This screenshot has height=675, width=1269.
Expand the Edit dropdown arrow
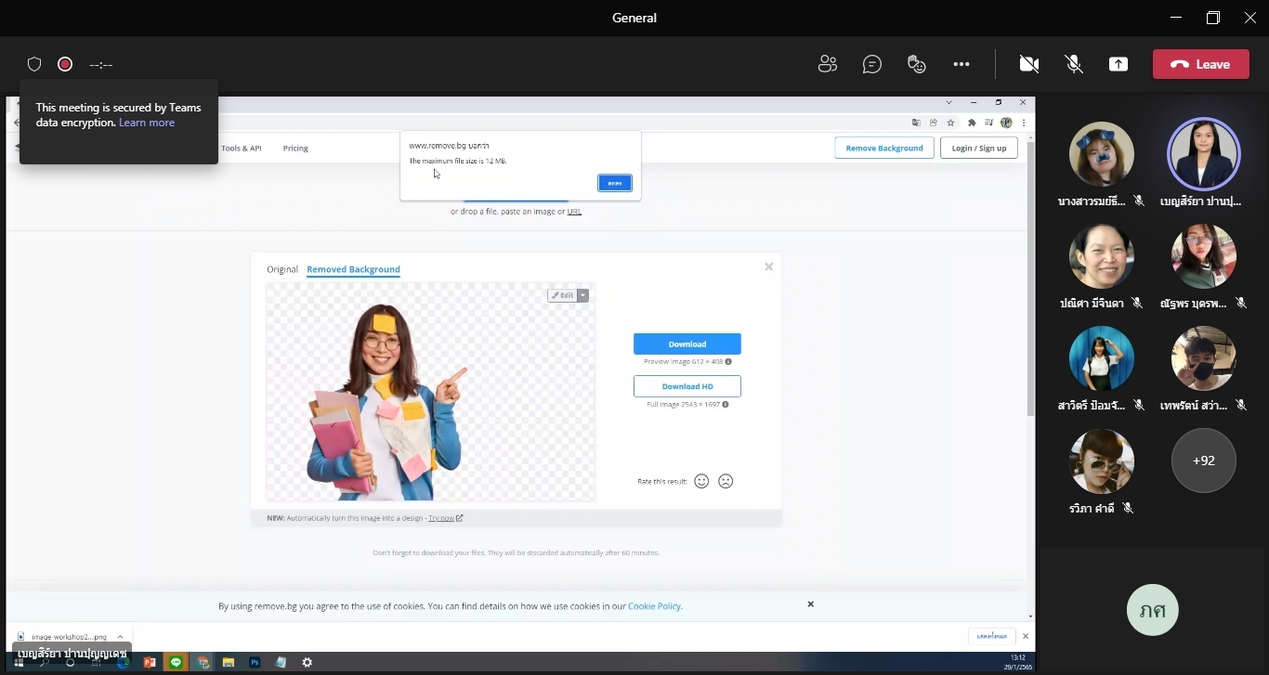coord(583,295)
